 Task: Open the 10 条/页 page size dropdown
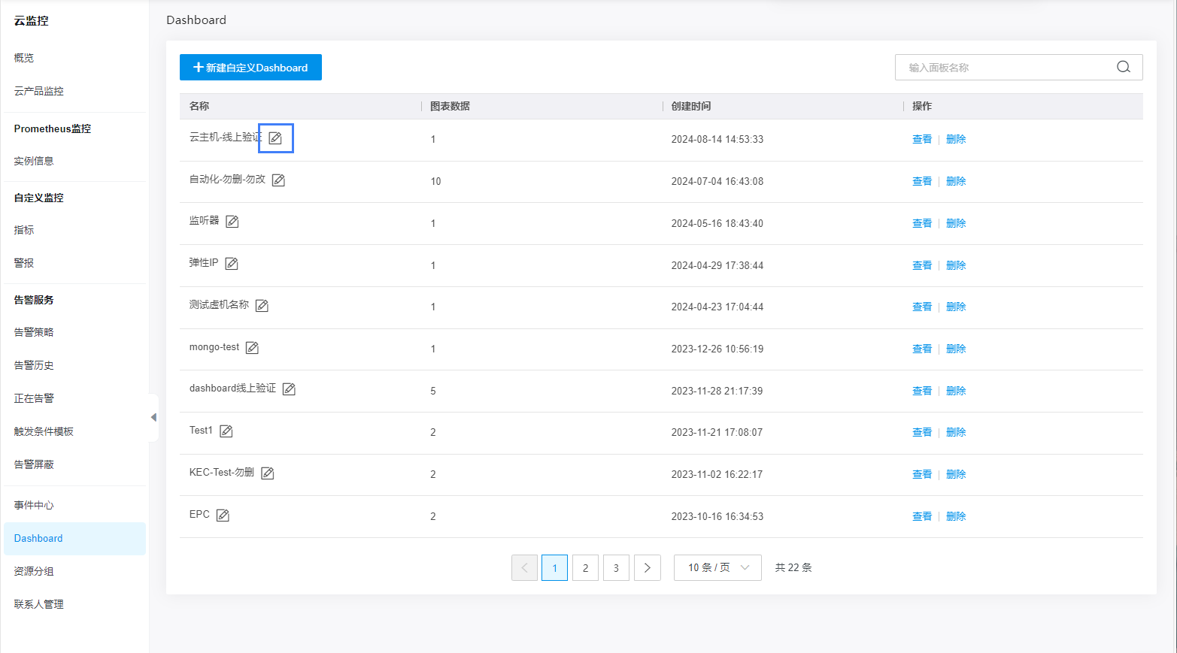point(717,568)
